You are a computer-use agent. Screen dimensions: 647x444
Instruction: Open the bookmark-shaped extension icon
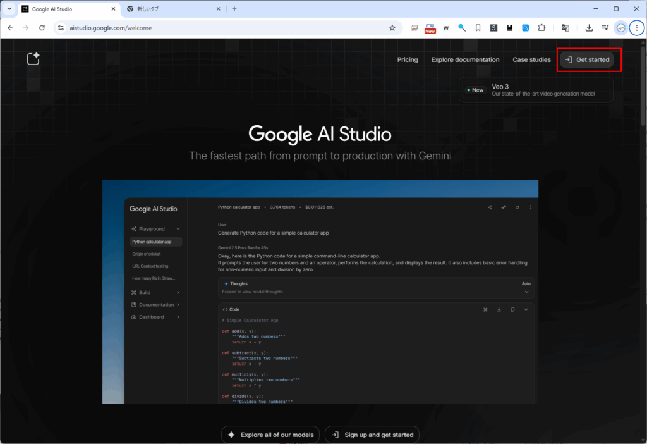coord(478,28)
